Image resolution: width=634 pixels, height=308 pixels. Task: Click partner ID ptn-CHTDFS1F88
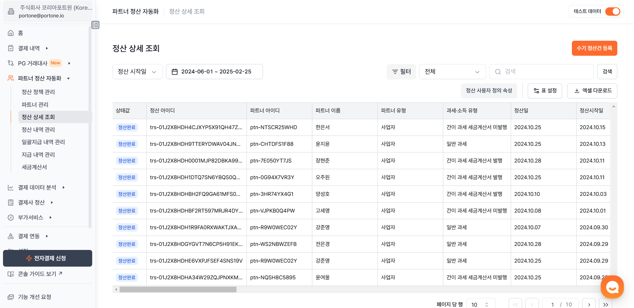point(272,144)
